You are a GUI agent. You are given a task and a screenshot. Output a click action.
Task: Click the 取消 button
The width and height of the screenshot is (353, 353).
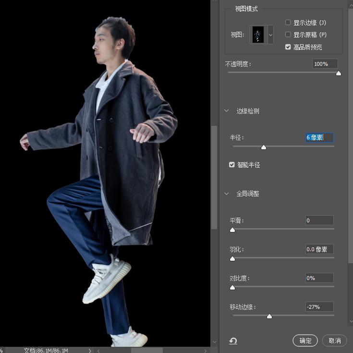point(335,341)
